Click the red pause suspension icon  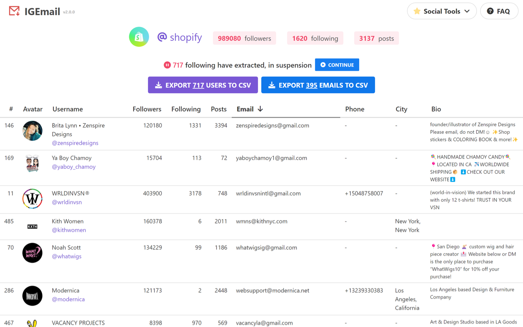[167, 65]
